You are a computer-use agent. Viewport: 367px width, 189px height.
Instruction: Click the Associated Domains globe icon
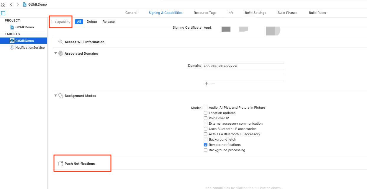pyautogui.click(x=60, y=53)
